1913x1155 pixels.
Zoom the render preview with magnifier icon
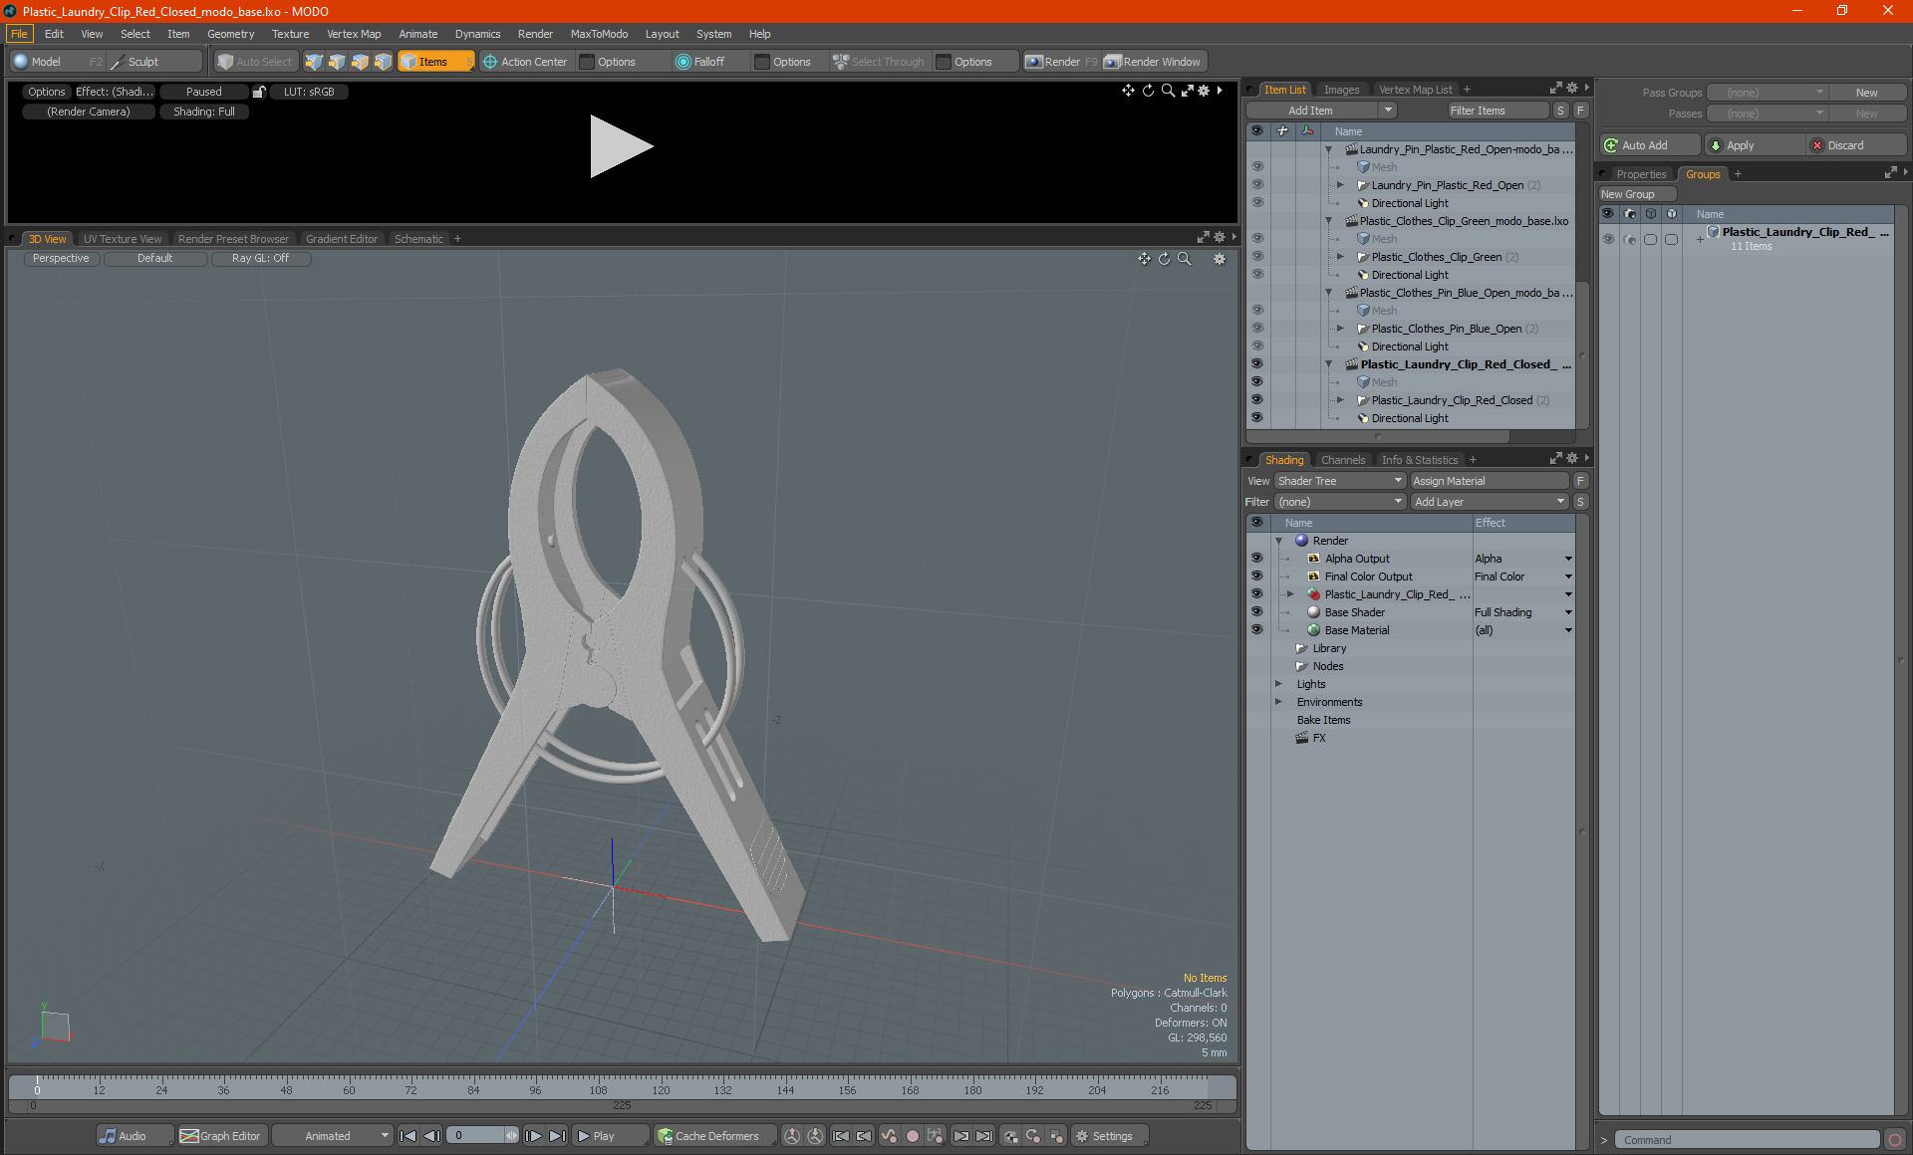[1168, 91]
